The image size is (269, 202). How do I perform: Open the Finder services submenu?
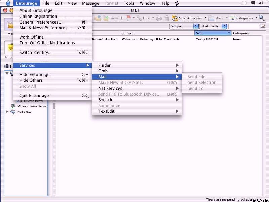tap(137, 65)
